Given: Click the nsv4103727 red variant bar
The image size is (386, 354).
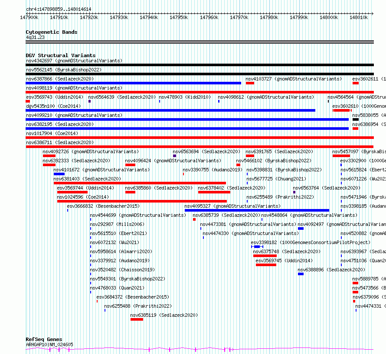Looking at the screenshot, I should [250, 83].
